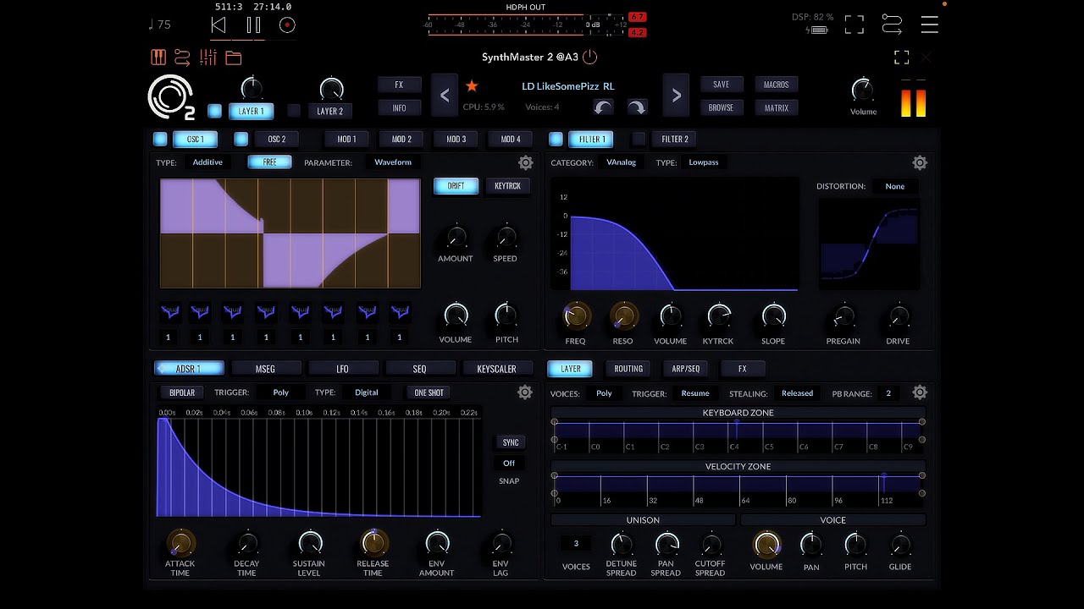
Task: Open DISTORTION dropdown showing None
Action: 895,186
